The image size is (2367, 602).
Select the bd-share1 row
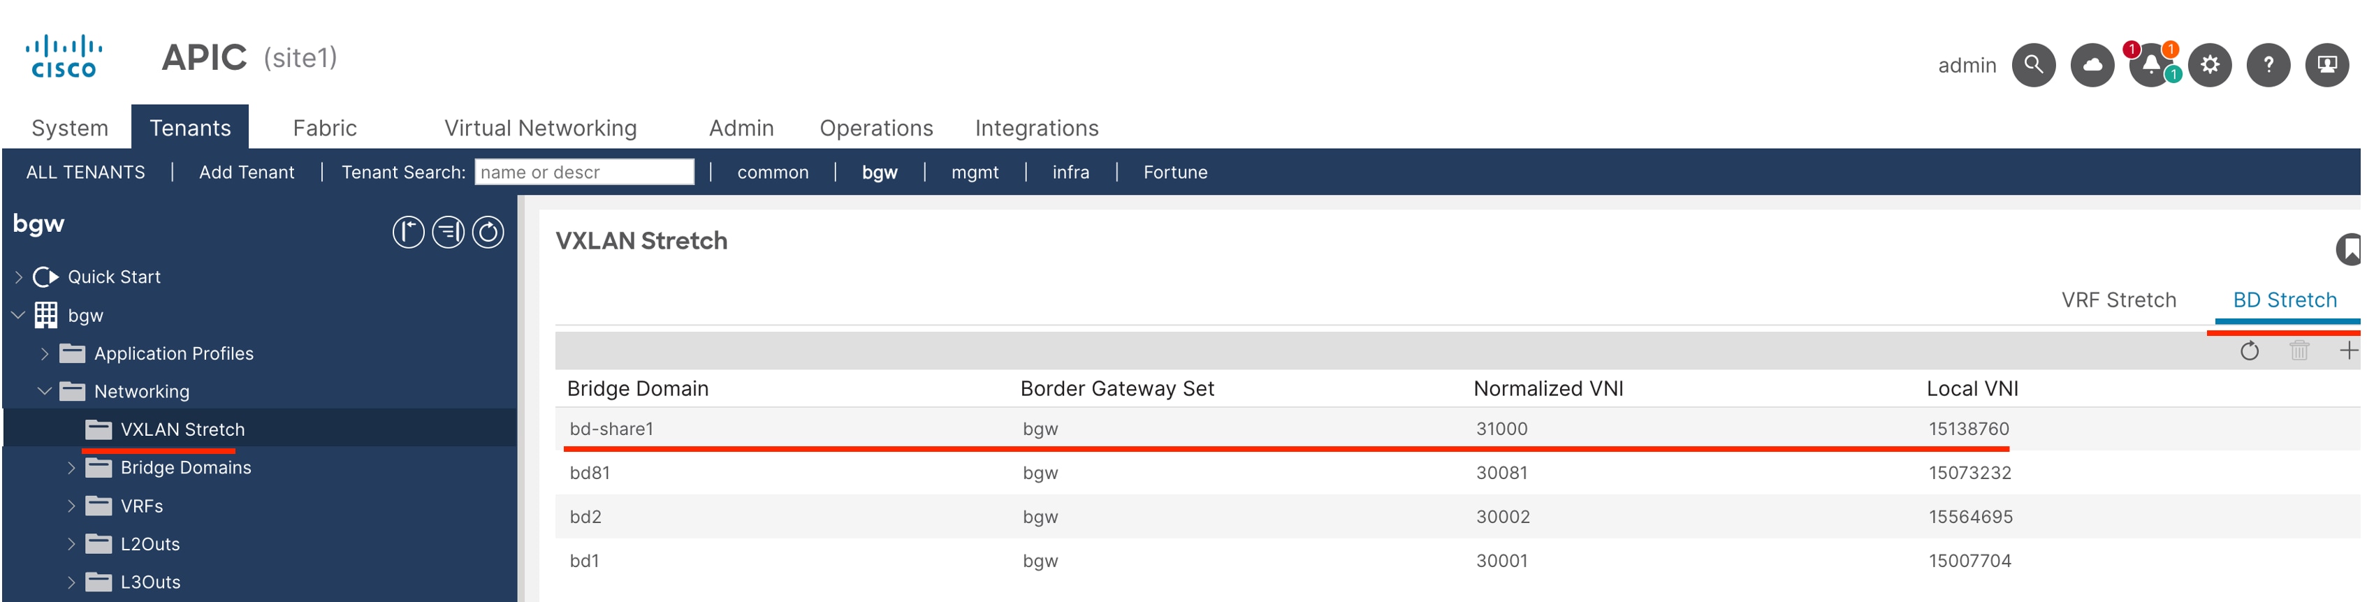coord(1457,430)
